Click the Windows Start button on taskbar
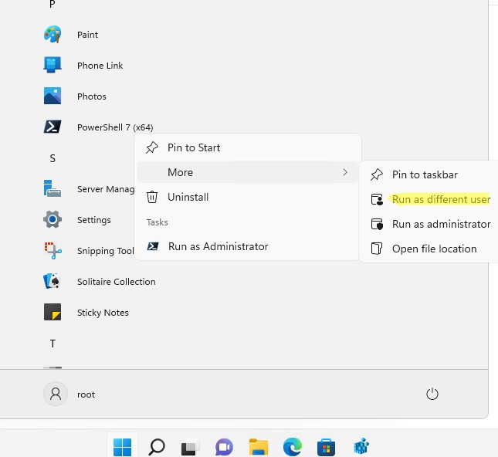The image size is (498, 457). tap(122, 447)
